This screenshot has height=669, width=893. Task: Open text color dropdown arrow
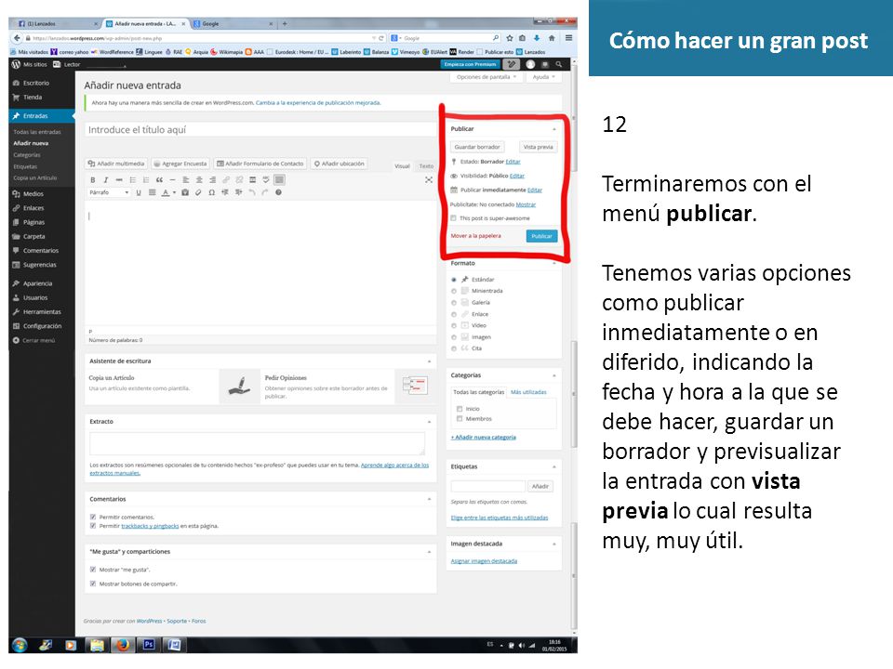174,193
